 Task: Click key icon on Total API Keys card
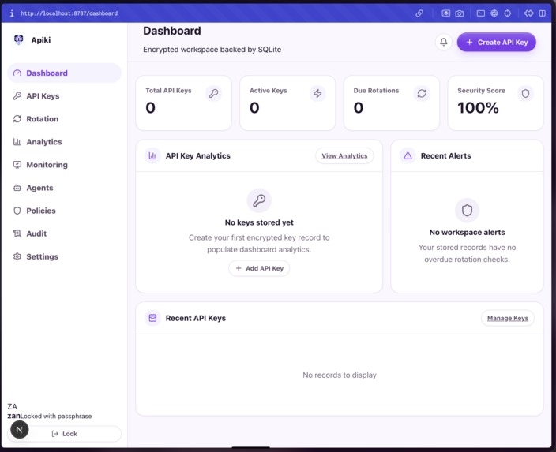tap(213, 94)
